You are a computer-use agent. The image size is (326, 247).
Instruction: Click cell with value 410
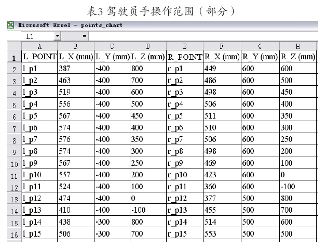tap(76, 210)
